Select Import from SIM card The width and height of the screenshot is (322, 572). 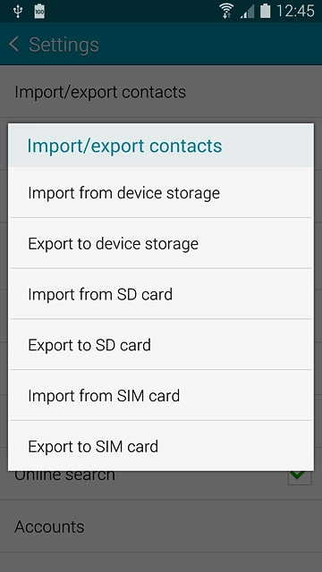(x=161, y=395)
